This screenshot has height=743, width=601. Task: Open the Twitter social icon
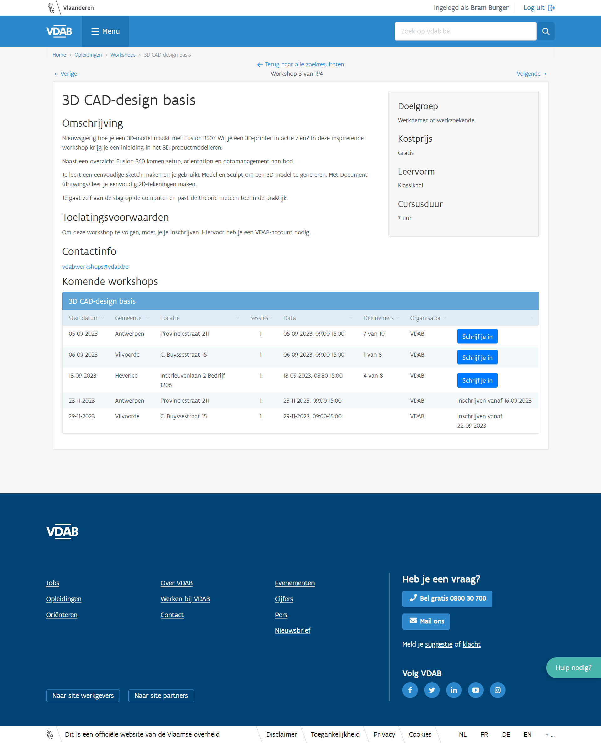(432, 690)
